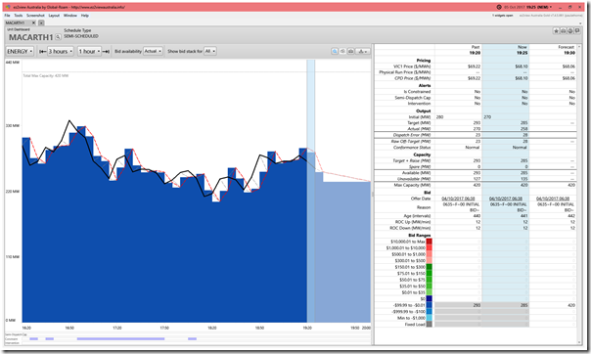Toggle the chart zoom magnifier tool
The width and height of the screenshot is (591, 354).
tap(335, 51)
